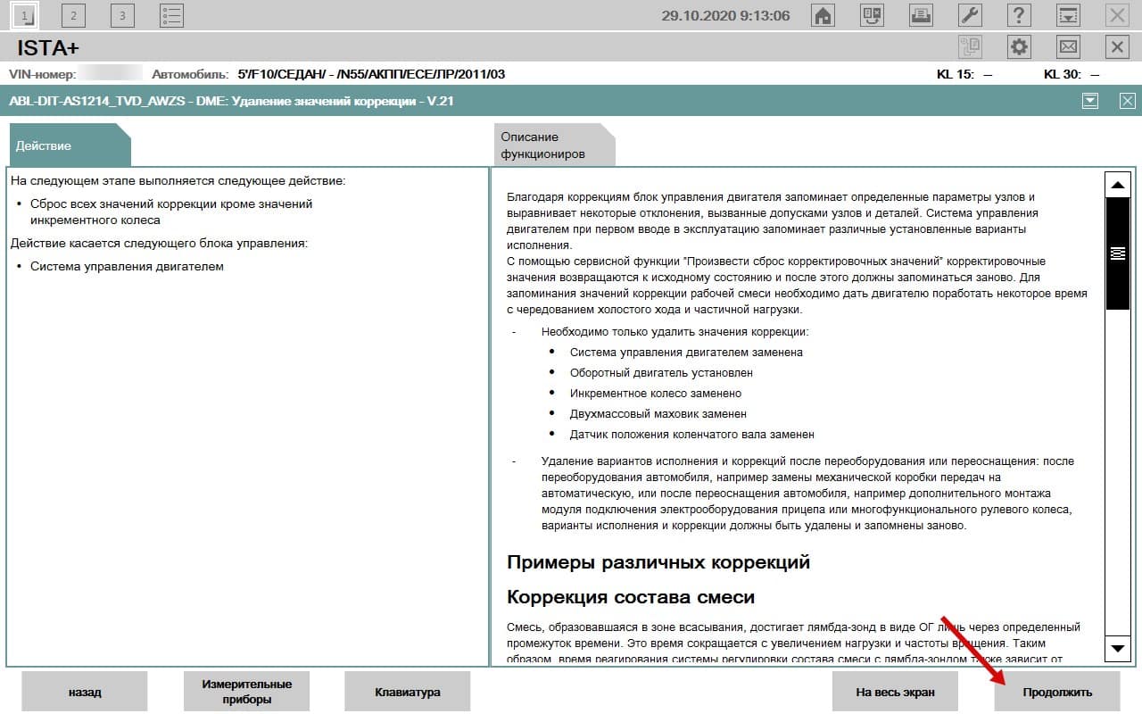Switch to operation tab 2

(x=73, y=15)
